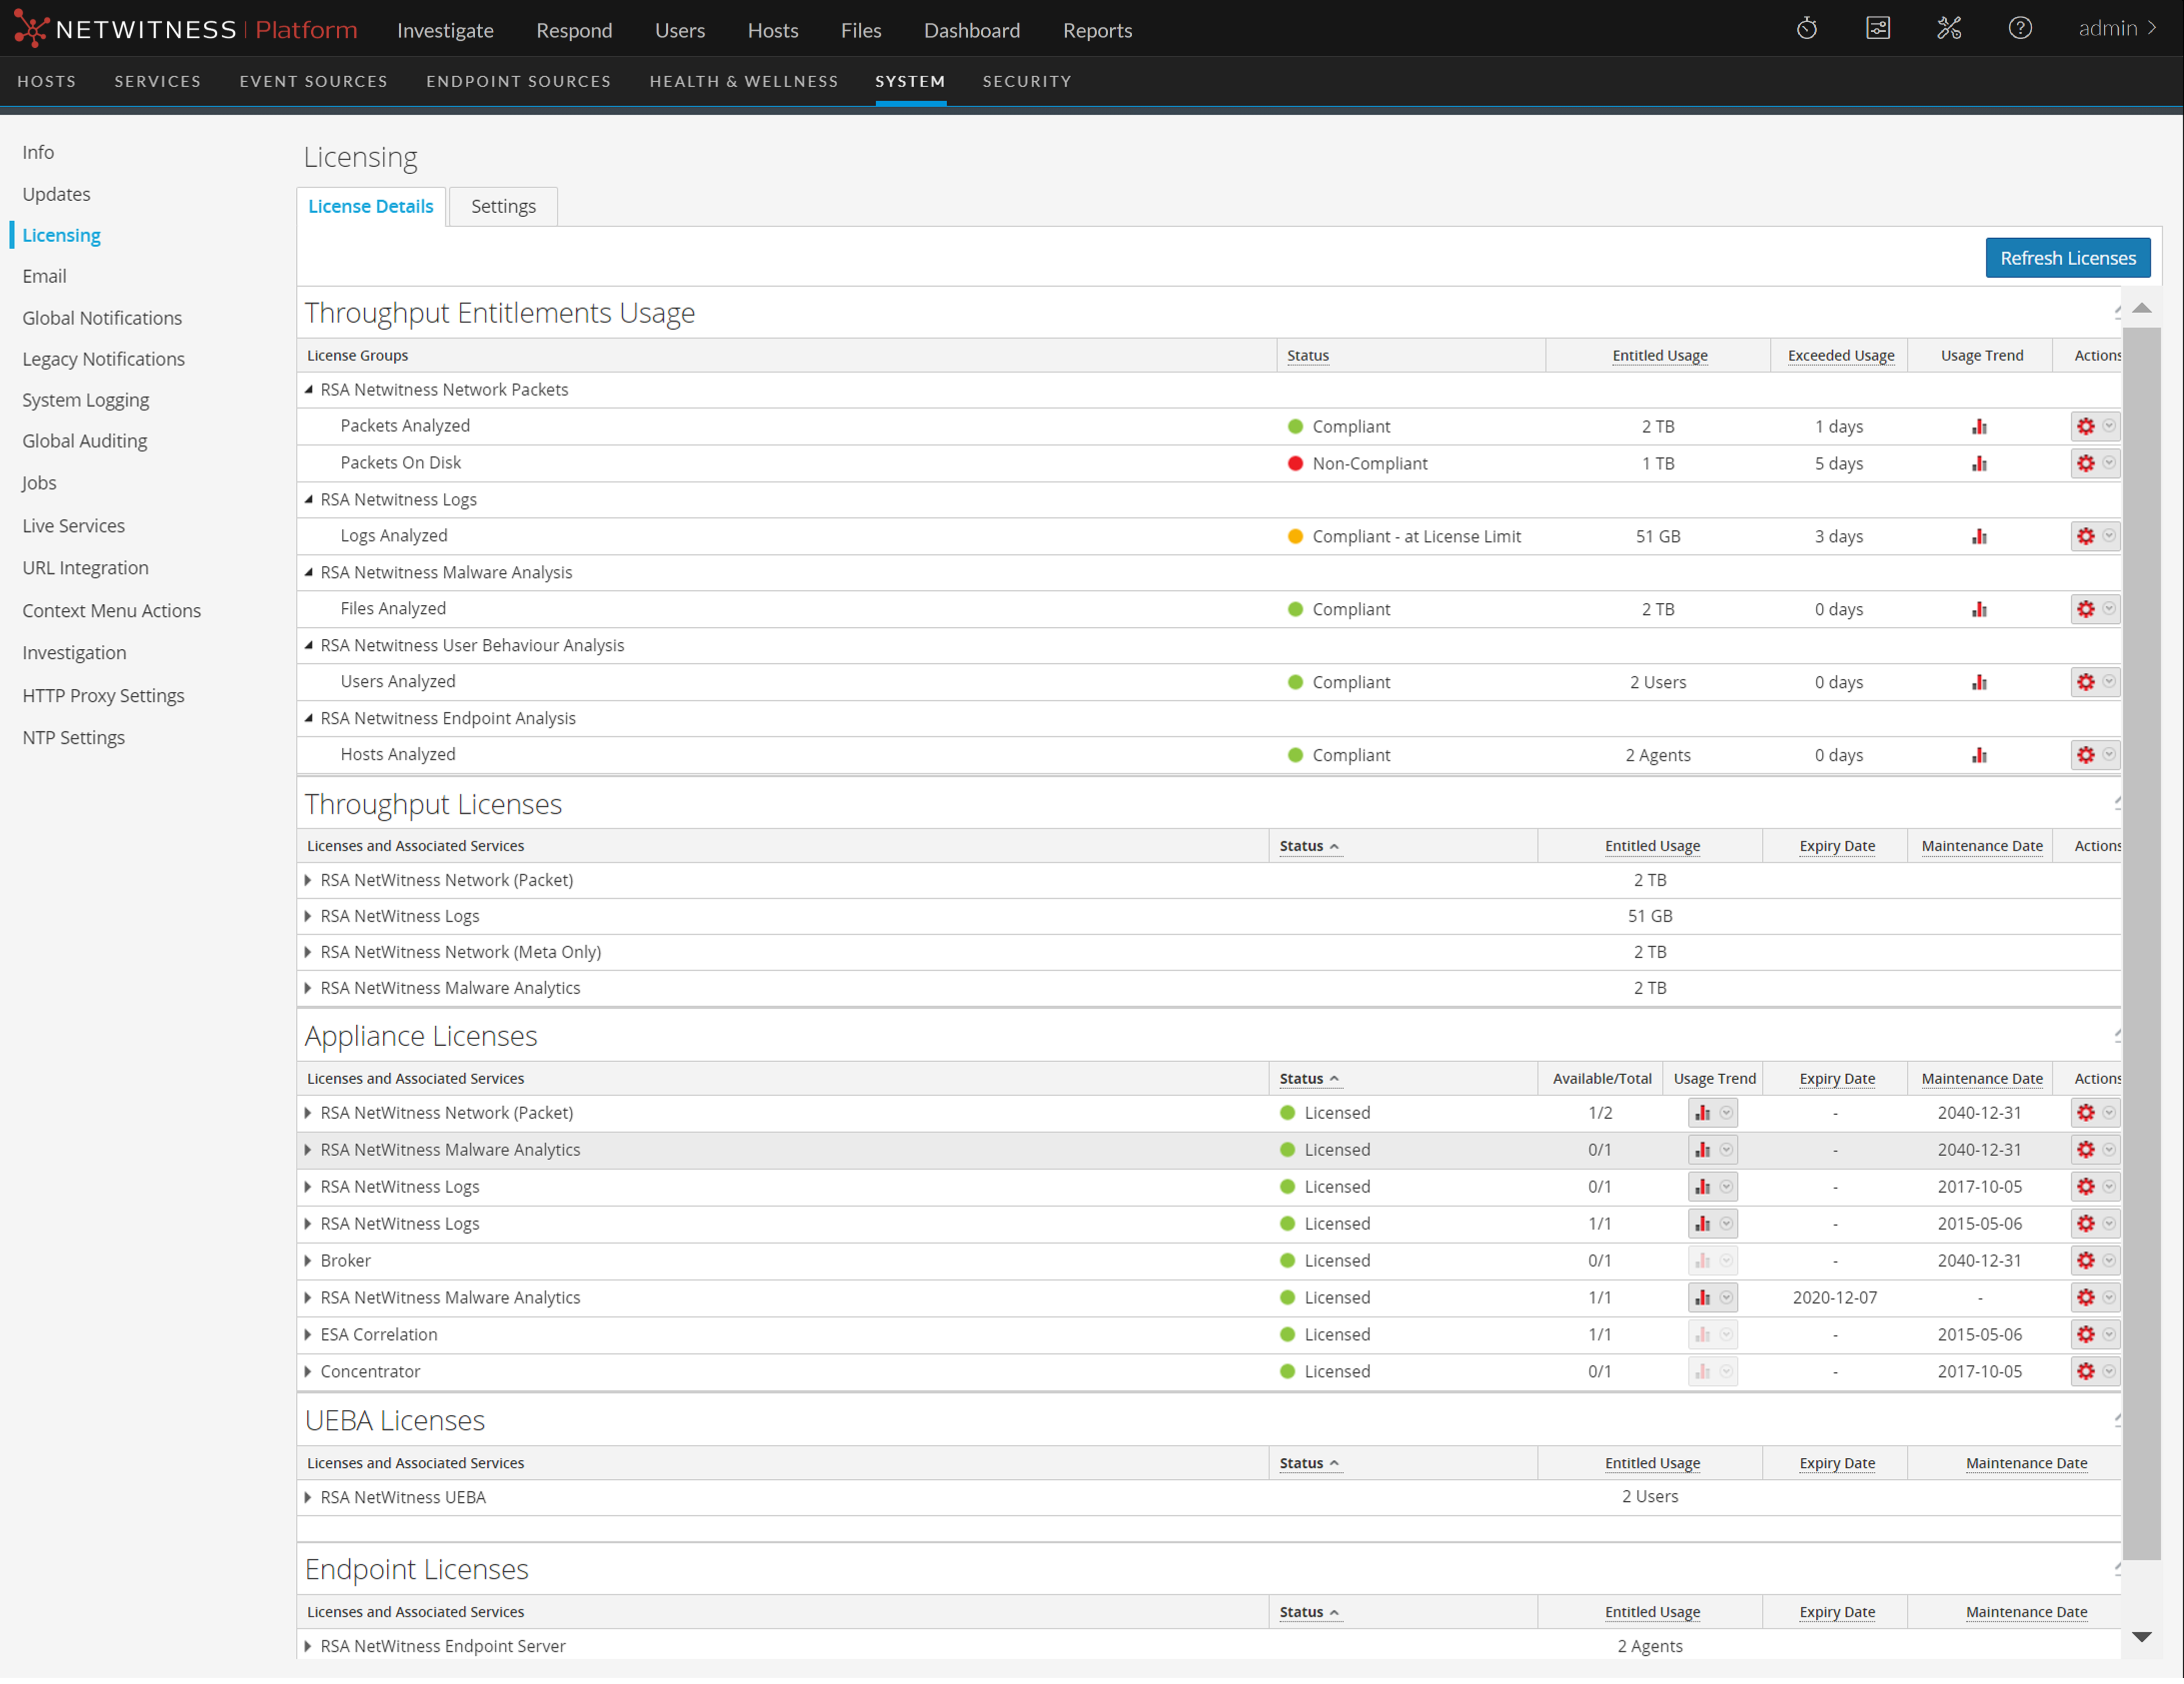Click usage trend chart for Packets On Disk

coord(1979,464)
